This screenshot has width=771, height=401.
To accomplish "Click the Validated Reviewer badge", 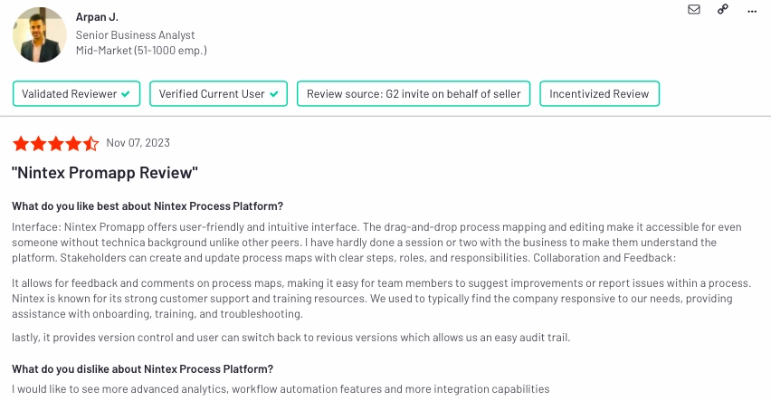I will point(76,93).
